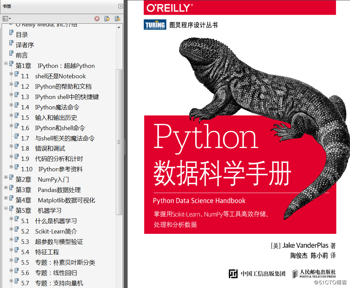This screenshot has width=350, height=288.
Task: Click the bookmark icon beside 译者序
Action: coord(11,43)
